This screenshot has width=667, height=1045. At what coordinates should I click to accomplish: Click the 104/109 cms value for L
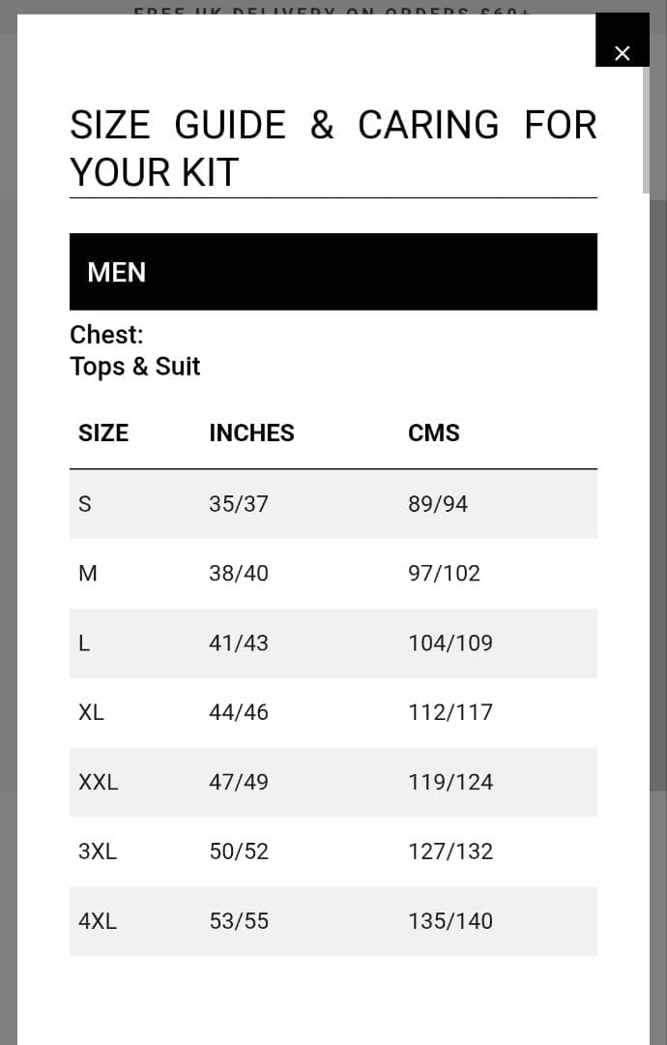point(449,643)
